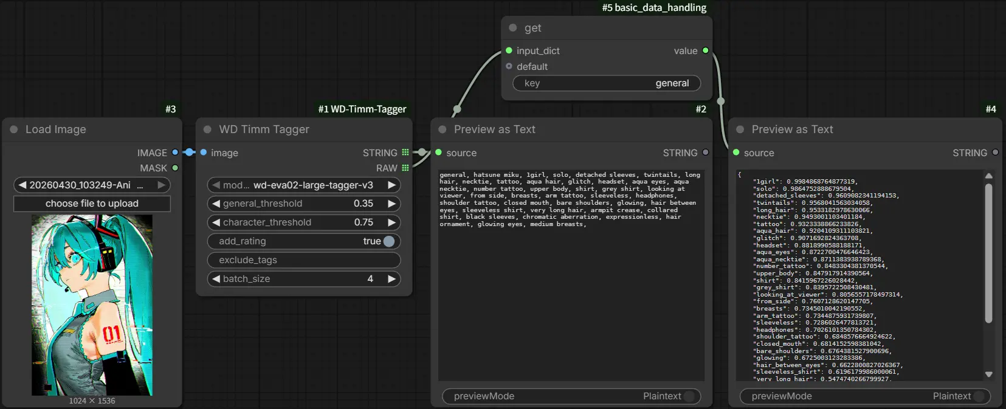Open the image filename combo 20260430_103249-Ani
This screenshot has height=409, width=1006.
(x=92, y=185)
